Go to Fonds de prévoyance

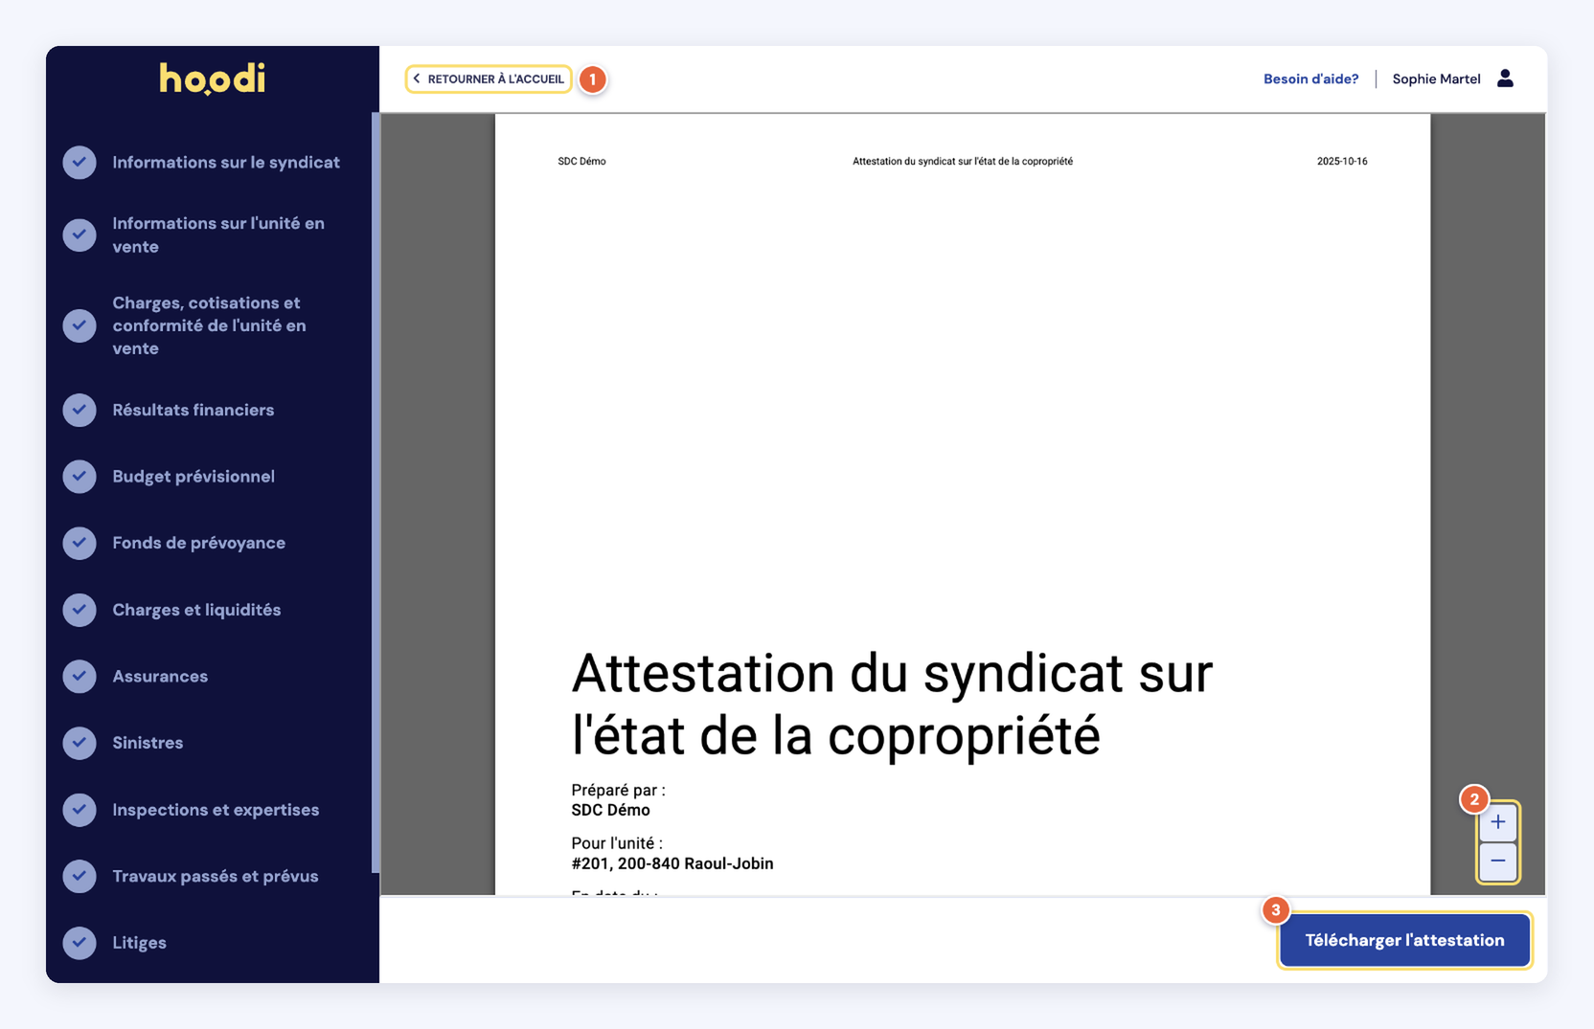pyautogui.click(x=199, y=543)
